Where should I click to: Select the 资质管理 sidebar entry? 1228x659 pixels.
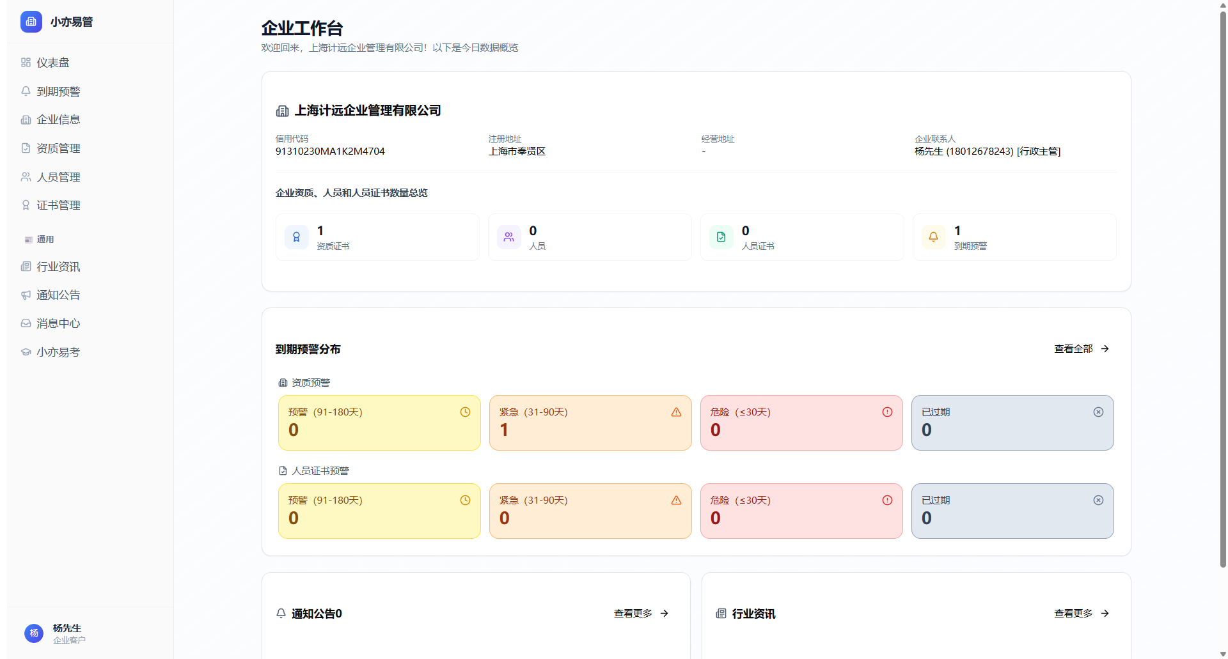pyautogui.click(x=90, y=148)
